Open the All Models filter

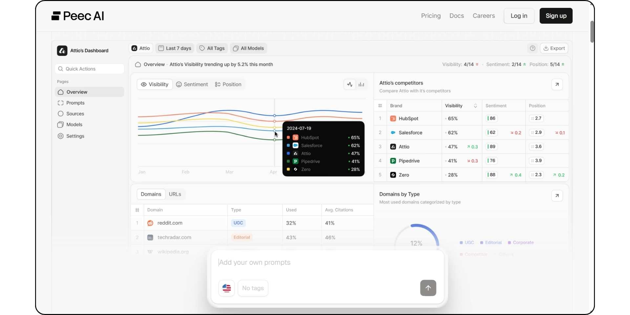click(248, 48)
